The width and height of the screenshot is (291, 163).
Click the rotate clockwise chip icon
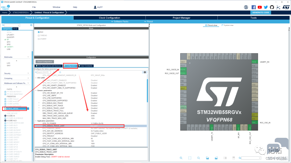click(x=207, y=158)
